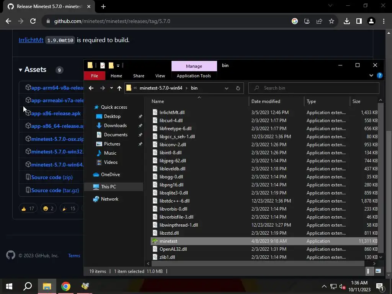This screenshot has height=294, width=392.
Task: Open Chrome profile avatar
Action: [x=371, y=21]
